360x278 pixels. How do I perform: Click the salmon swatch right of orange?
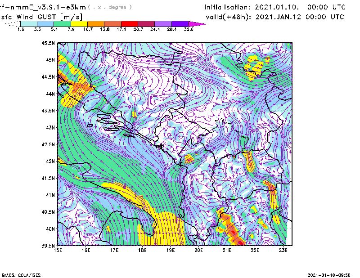(113, 24)
